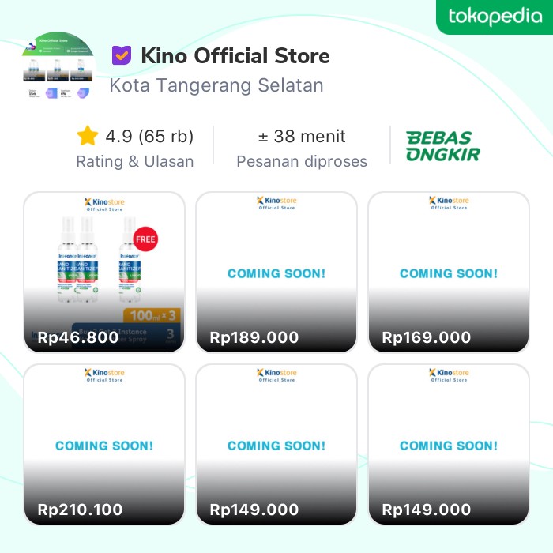The image size is (553, 553).
Task: Open the Rp189.000 coming soon product
Action: tap(276, 273)
